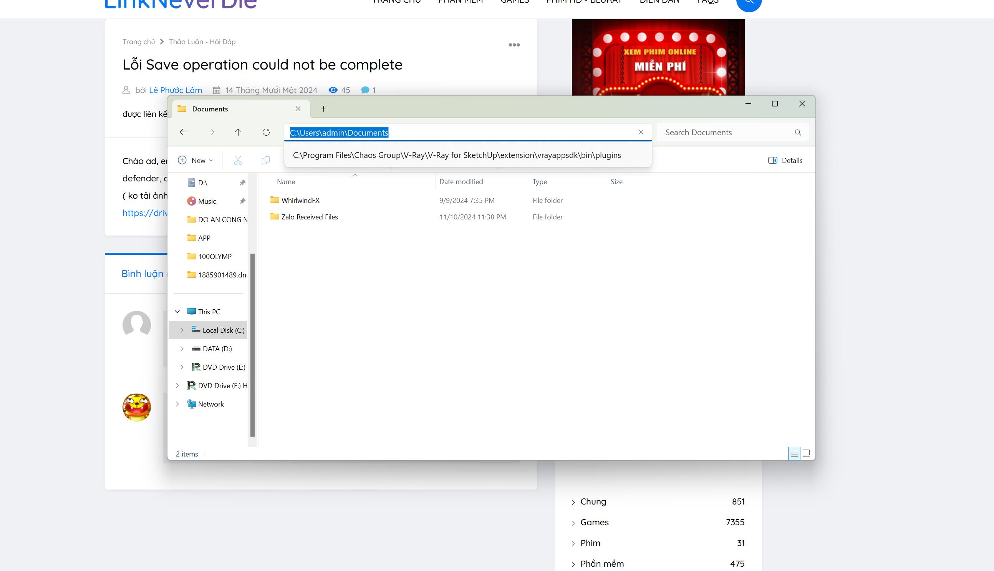
Task: Click the Cut scissors icon
Action: coord(238,160)
